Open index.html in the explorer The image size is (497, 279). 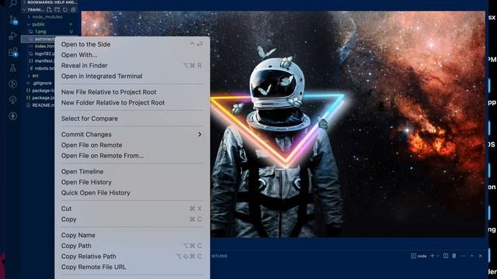coord(44,46)
